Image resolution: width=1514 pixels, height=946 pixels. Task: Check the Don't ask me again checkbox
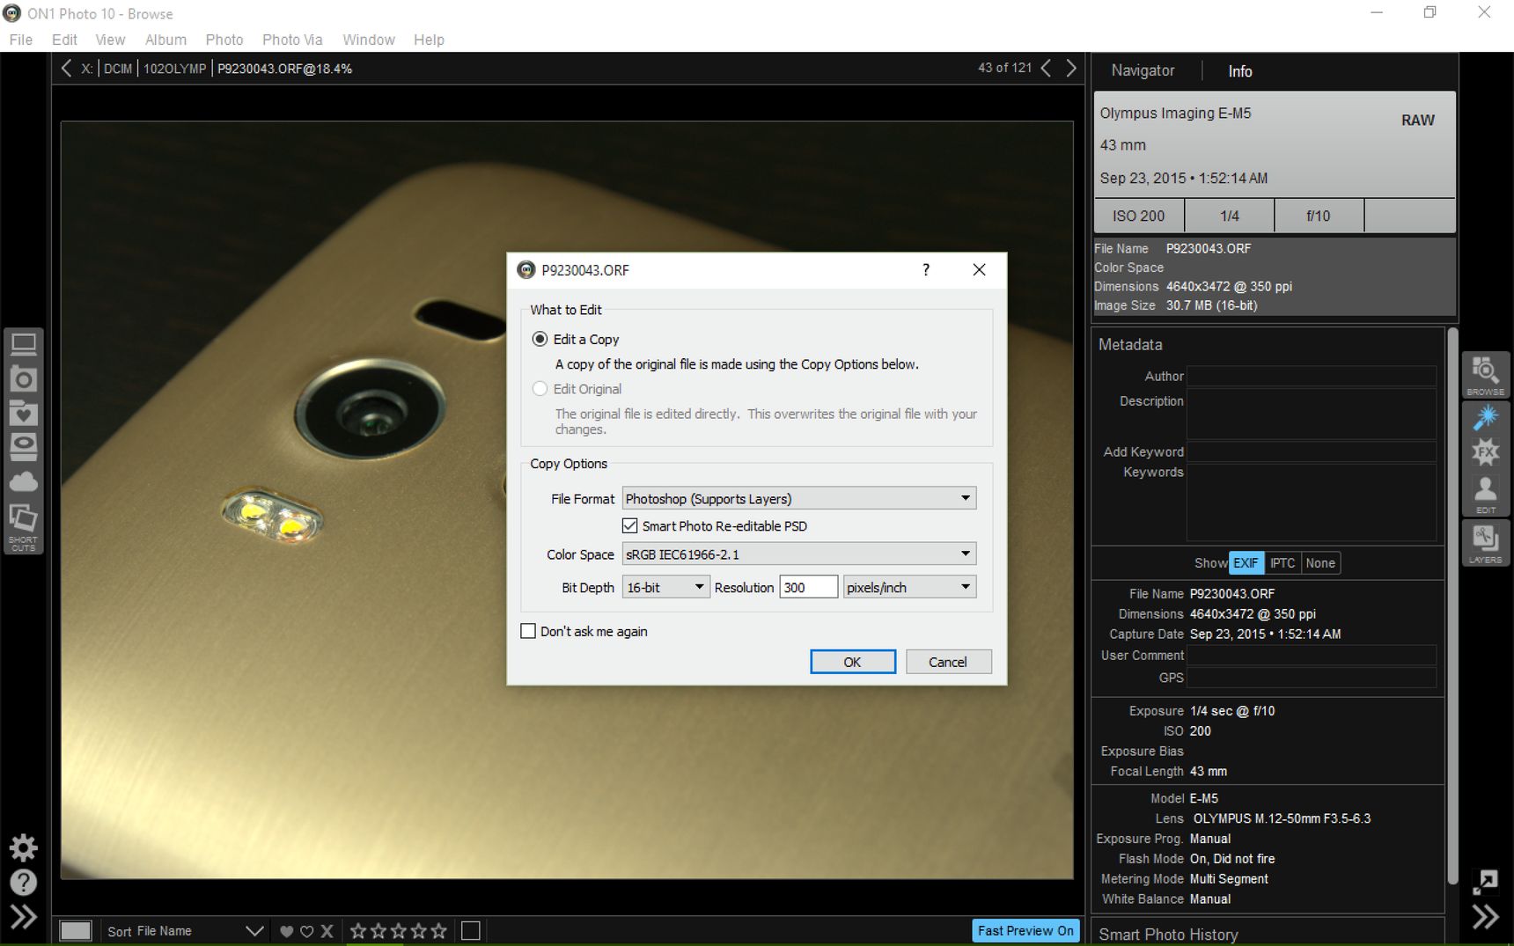click(528, 631)
